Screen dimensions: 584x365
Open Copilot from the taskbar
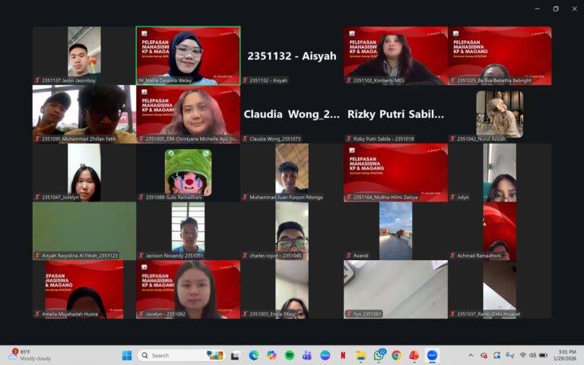pyautogui.click(x=271, y=356)
